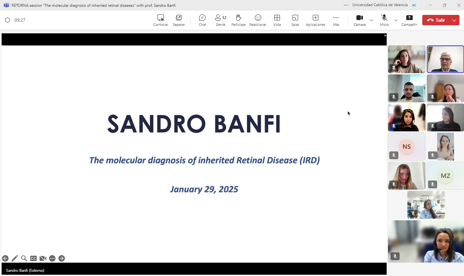Toggle closed captions on the slide toolbar
This screenshot has height=276, width=464.
click(33, 258)
